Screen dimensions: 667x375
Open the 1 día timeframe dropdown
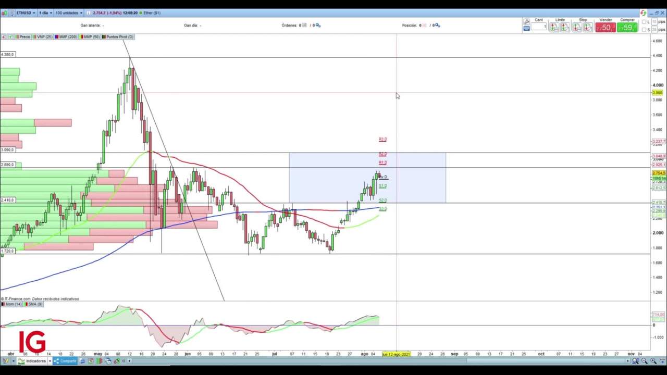tap(44, 12)
